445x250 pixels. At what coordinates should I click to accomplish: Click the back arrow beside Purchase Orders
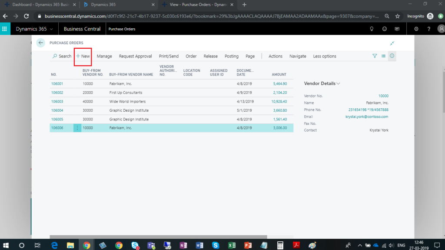tap(41, 43)
